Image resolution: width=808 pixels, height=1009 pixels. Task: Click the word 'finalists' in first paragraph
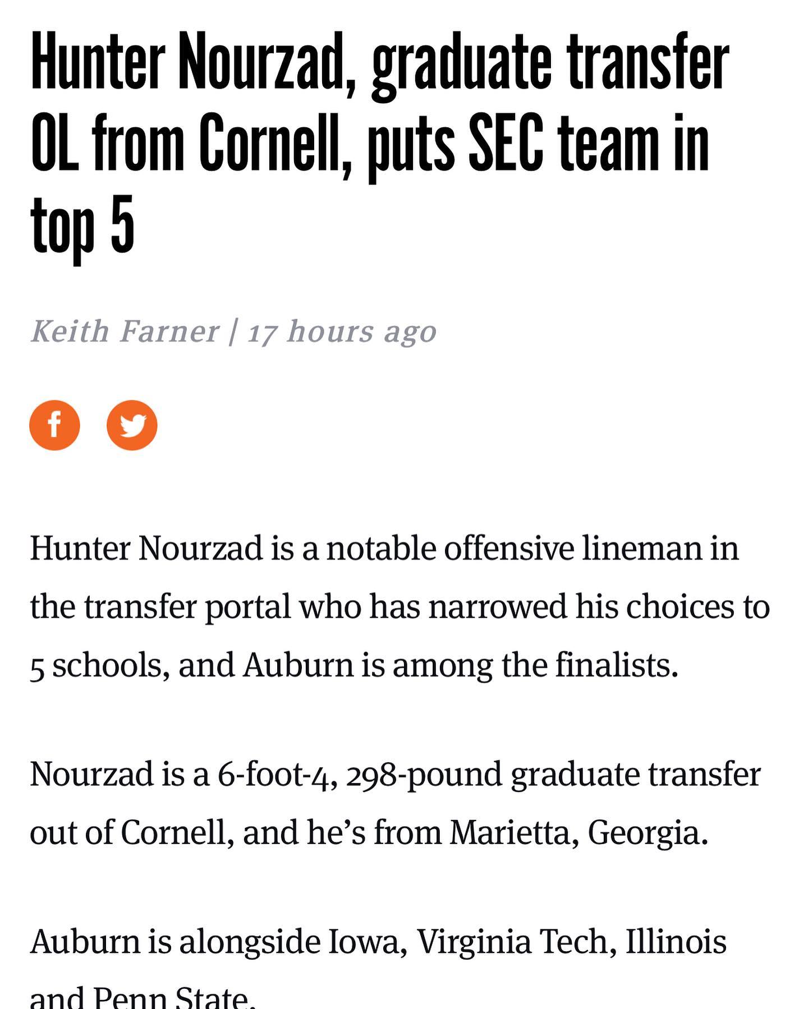[x=616, y=665]
